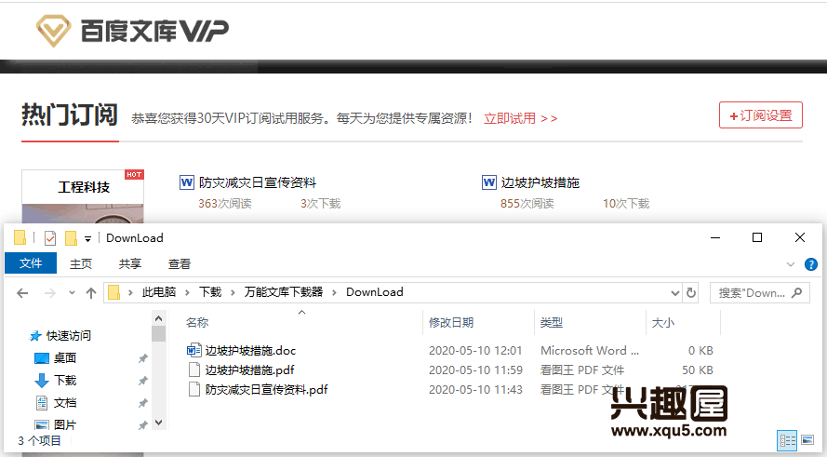Image resolution: width=827 pixels, height=457 pixels.
Task: Click the search magnifier icon
Action: pos(797,292)
